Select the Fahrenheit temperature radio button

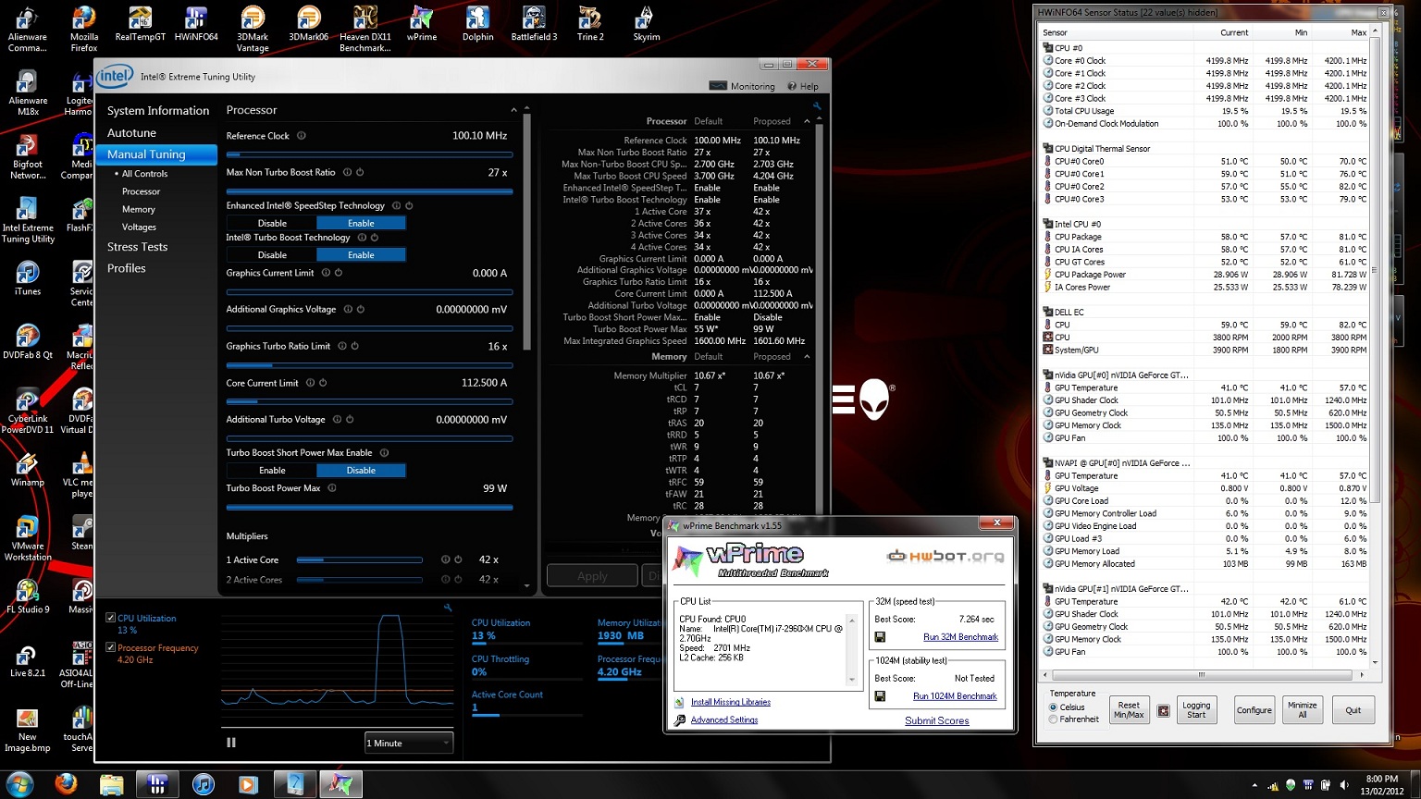point(1053,719)
